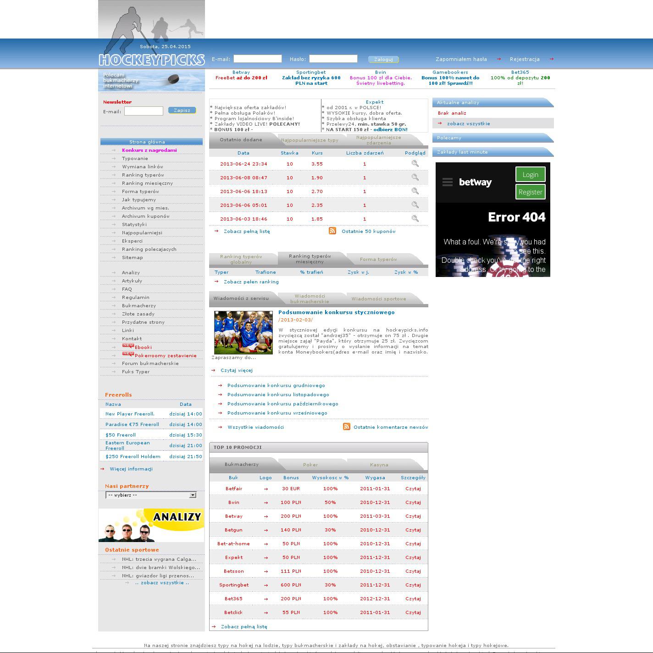Screen dimensions: 653x653
Task: Click the Hasło password input field
Action: (x=333, y=59)
